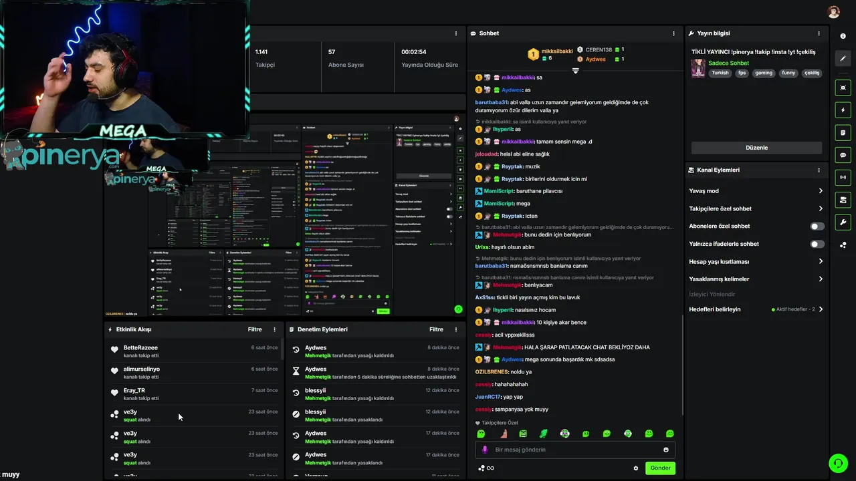856x481 pixels.
Task: Toggle the chat bubble sidebar icon
Action: pos(843,155)
